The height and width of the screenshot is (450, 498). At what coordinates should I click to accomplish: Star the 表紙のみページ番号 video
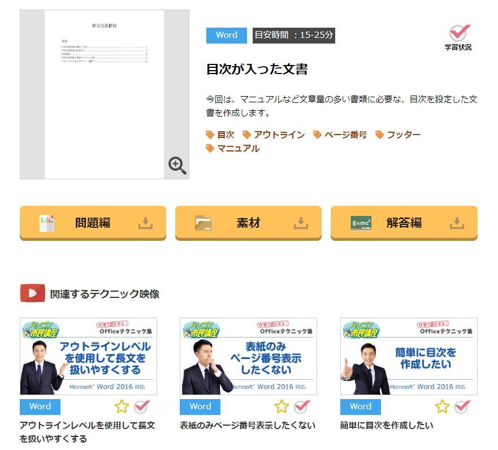(282, 406)
